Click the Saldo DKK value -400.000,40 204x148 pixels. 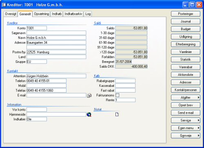131,66
